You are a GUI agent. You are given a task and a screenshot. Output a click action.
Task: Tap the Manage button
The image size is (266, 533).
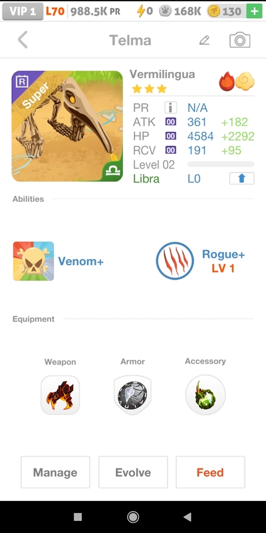55,472
